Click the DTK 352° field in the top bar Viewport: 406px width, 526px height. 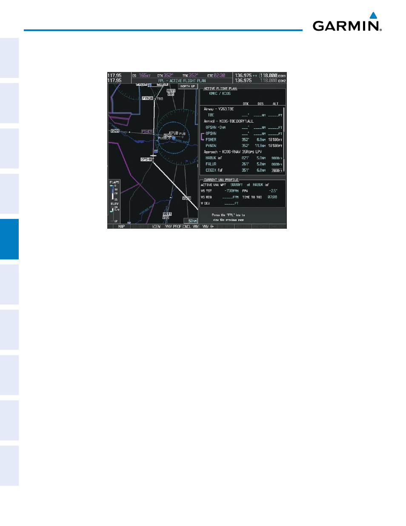tap(165, 75)
